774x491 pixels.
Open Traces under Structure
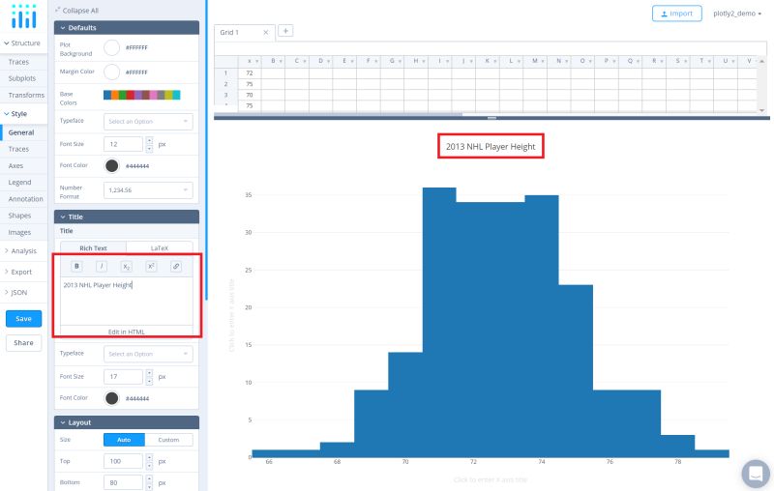[18, 62]
